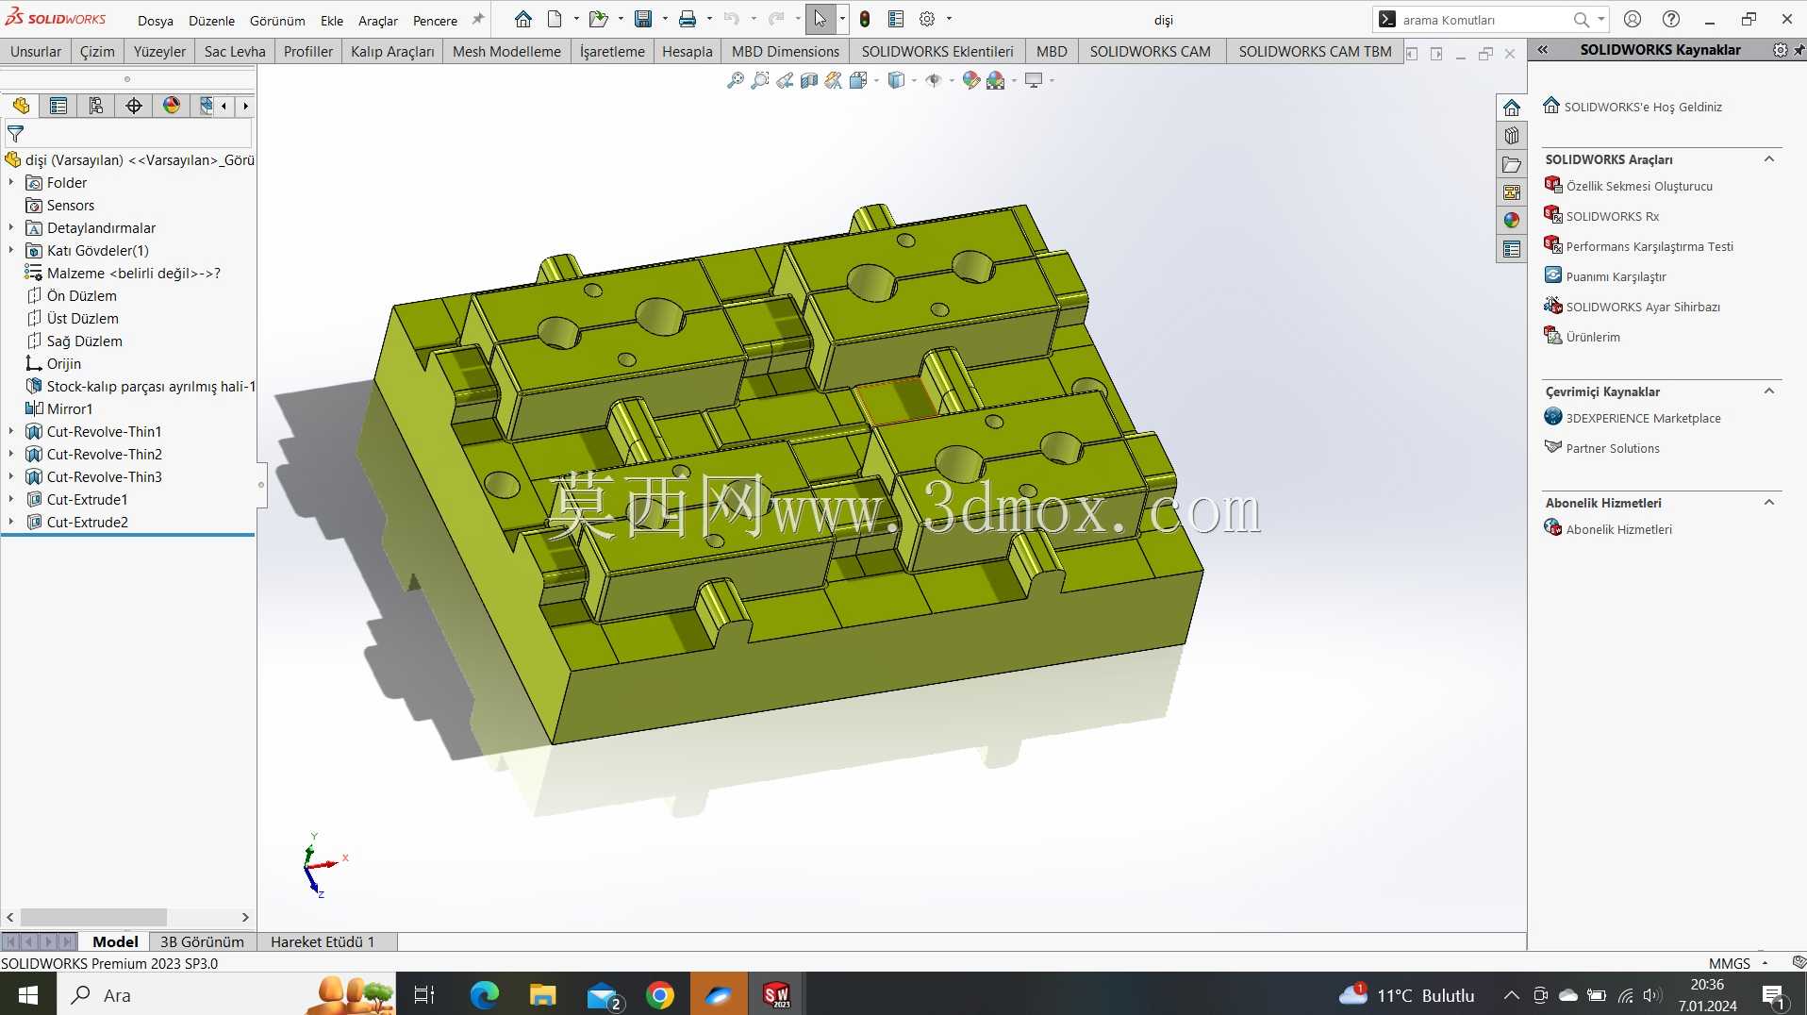Image resolution: width=1807 pixels, height=1015 pixels.
Task: Collapse the Çevrimiçi Kaynaklar section
Action: pos(1769,391)
